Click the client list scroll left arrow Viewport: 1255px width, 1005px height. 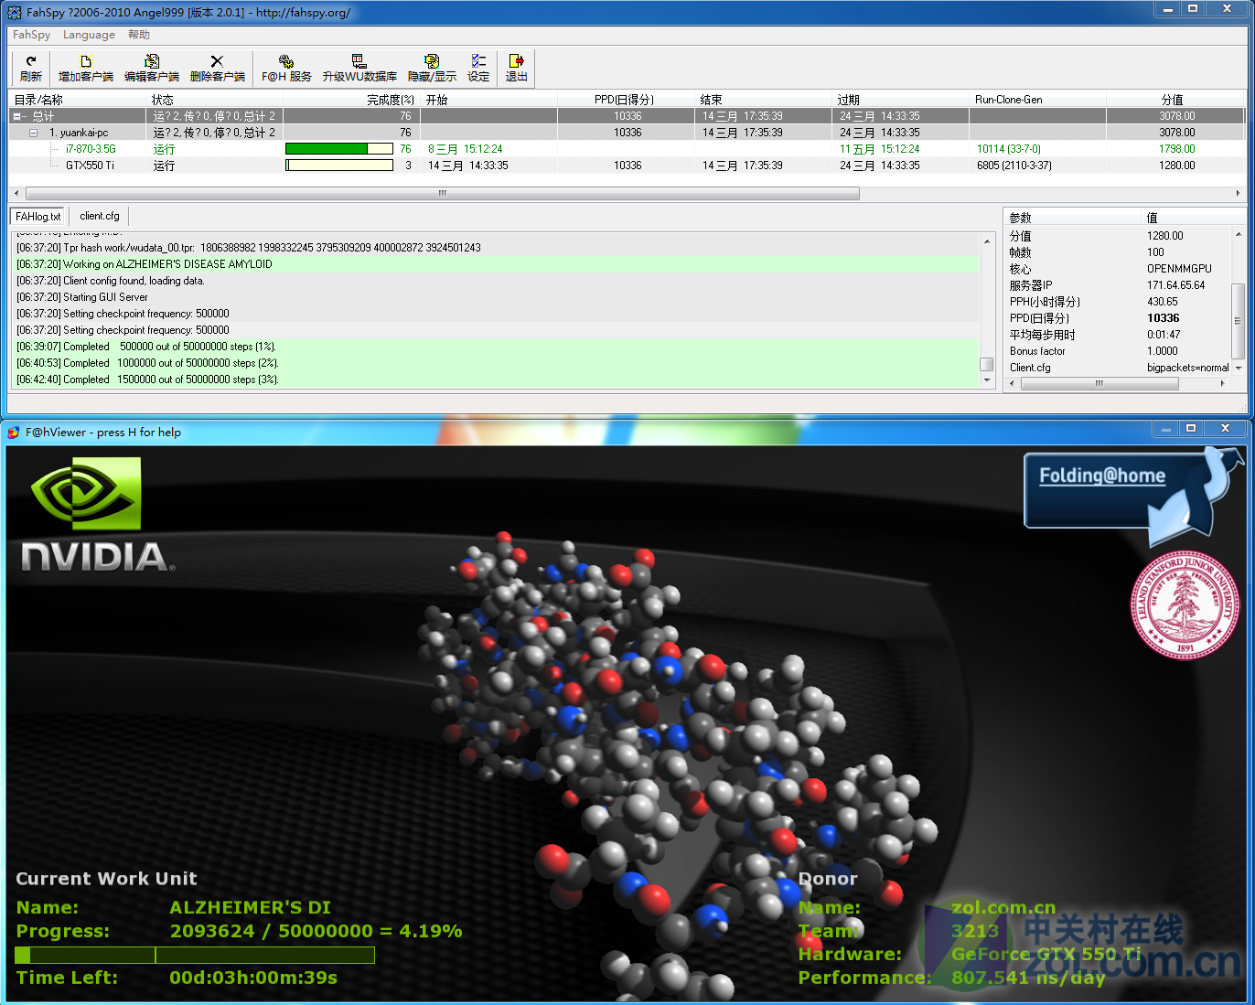coord(16,193)
